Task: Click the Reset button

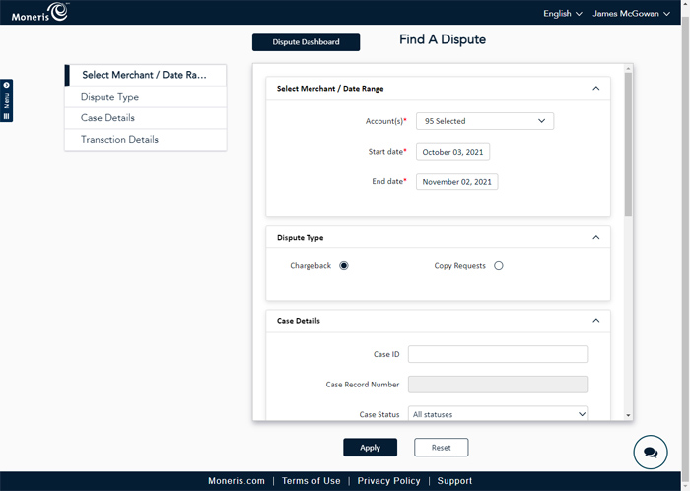Action: point(441,448)
